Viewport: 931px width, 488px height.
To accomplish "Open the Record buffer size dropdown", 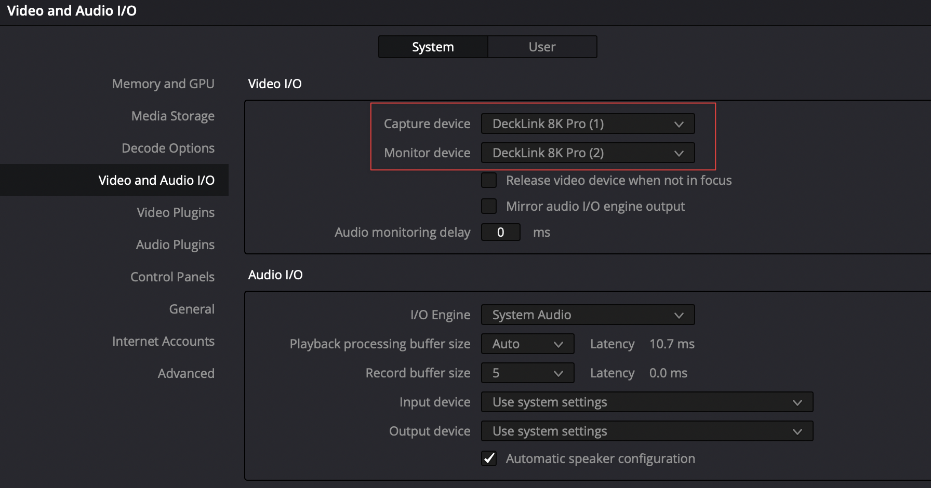I will (x=527, y=373).
